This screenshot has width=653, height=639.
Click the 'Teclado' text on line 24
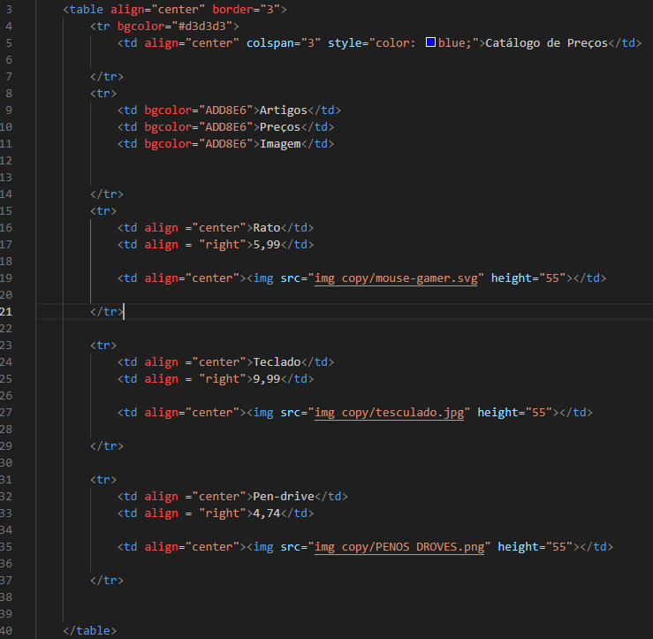pyautogui.click(x=277, y=362)
